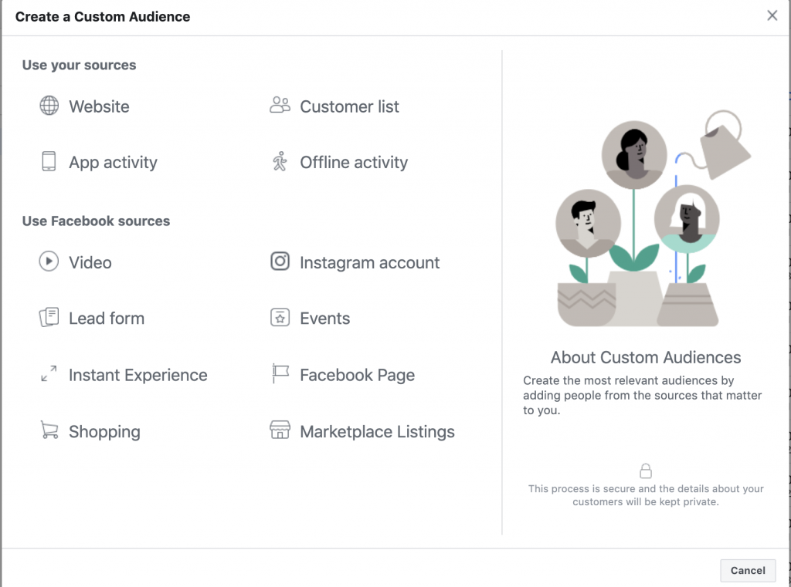Click the Cancel button
The image size is (791, 587).
coord(748,570)
